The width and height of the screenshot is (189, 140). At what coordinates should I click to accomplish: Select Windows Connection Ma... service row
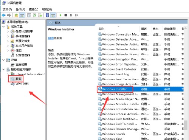pyautogui.click(x=141, y=34)
